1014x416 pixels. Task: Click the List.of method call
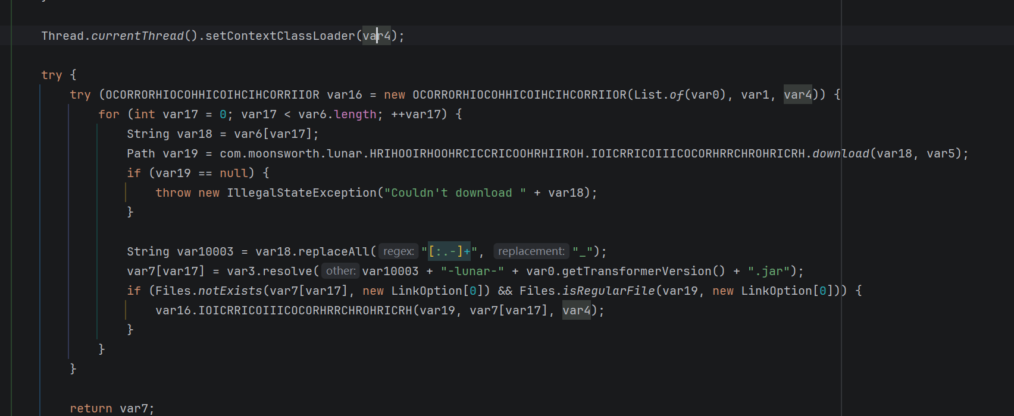(x=676, y=95)
